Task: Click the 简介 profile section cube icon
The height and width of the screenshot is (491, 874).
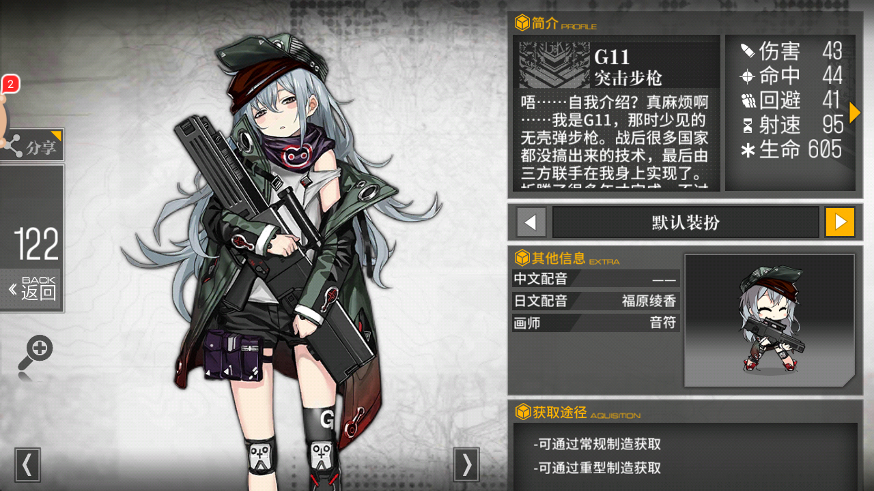Action: (522, 23)
